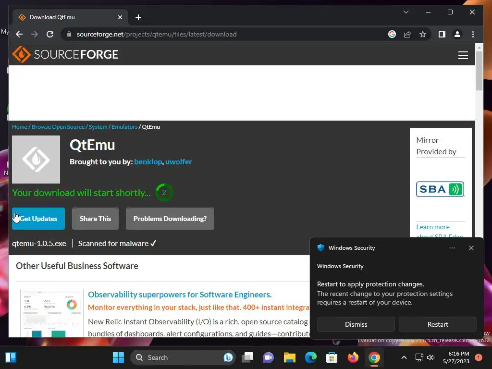The height and width of the screenshot is (369, 492).
Task: Click the SBA mirror logo
Action: (x=440, y=189)
